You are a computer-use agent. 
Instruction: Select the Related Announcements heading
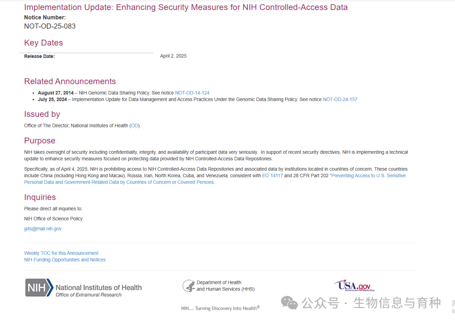pos(70,81)
